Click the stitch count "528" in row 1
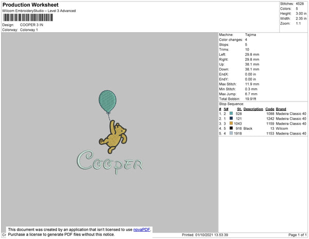Viewport: 309px width, 239px height. click(238, 114)
